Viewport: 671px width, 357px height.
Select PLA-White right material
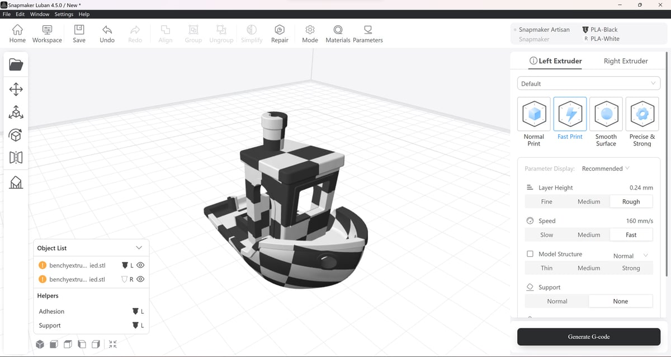click(601, 39)
